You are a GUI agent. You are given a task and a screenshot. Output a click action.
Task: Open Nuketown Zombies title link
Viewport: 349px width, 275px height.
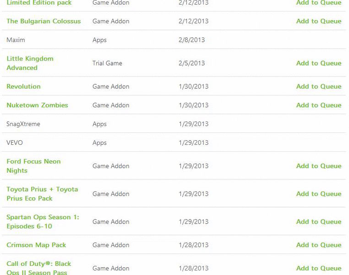click(37, 105)
